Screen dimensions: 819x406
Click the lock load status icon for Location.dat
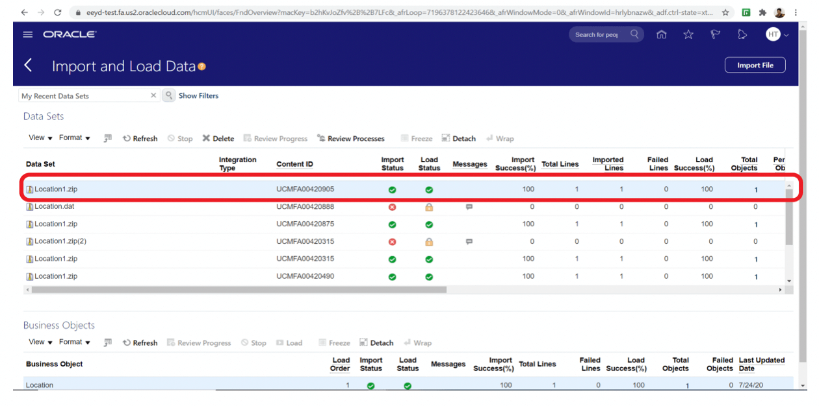(429, 207)
